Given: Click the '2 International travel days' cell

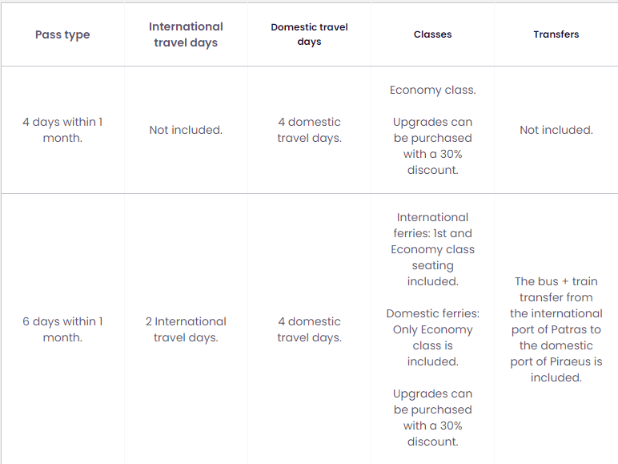Looking at the screenshot, I should click(x=186, y=329).
